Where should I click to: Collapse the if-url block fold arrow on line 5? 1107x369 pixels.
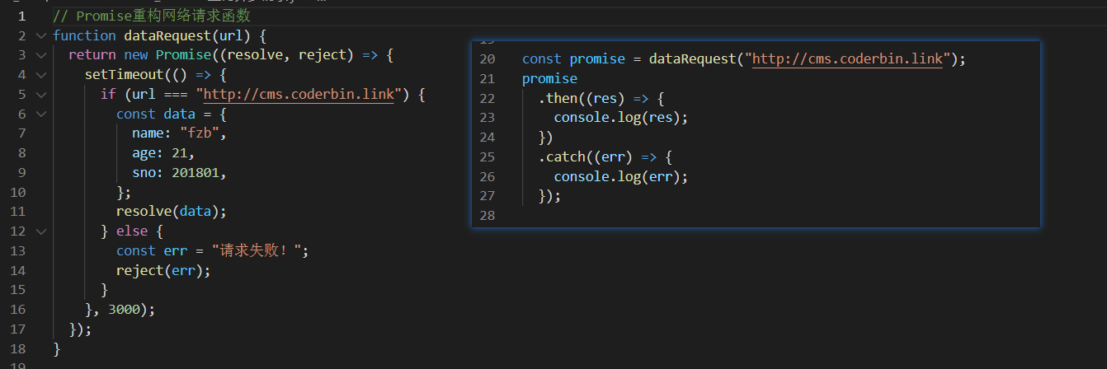click(x=41, y=94)
